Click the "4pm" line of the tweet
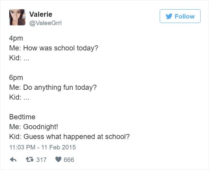This screenshot has width=209, height=170. coord(16,39)
